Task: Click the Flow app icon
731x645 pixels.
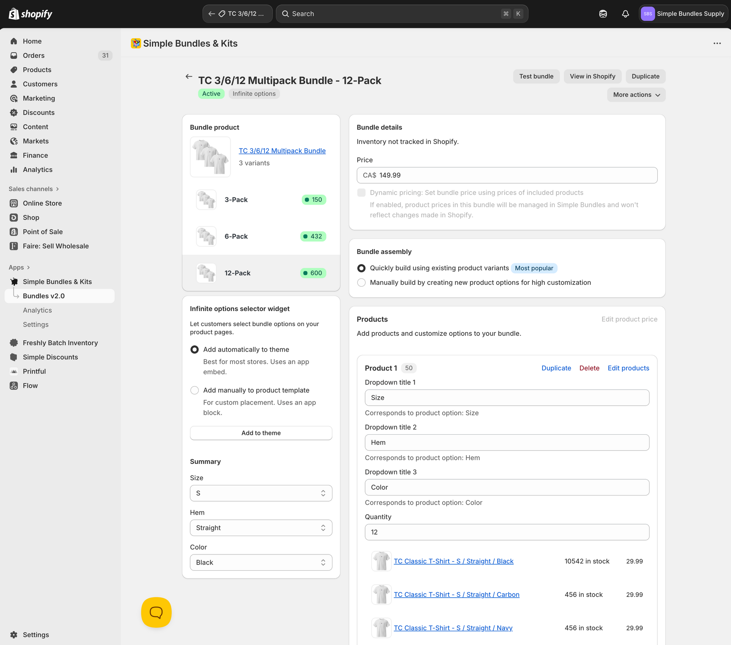Action: (x=14, y=386)
